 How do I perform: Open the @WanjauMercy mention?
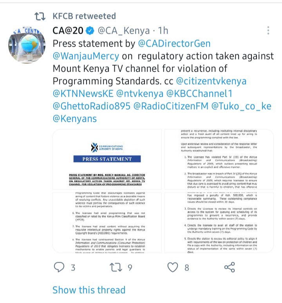[x=86, y=56]
